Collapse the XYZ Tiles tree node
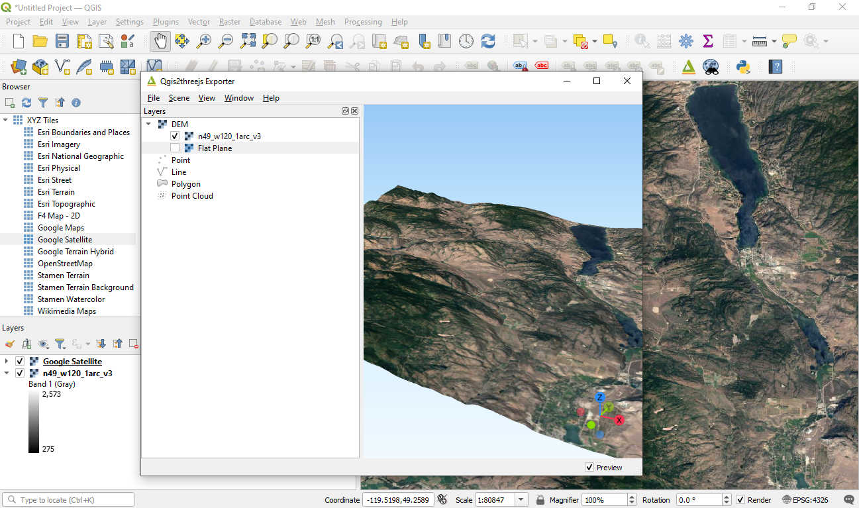The image size is (859, 508). [x=6, y=121]
